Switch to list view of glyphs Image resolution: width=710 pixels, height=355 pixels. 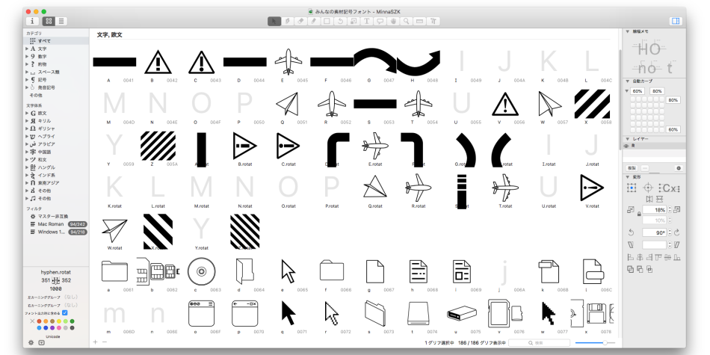[61, 21]
